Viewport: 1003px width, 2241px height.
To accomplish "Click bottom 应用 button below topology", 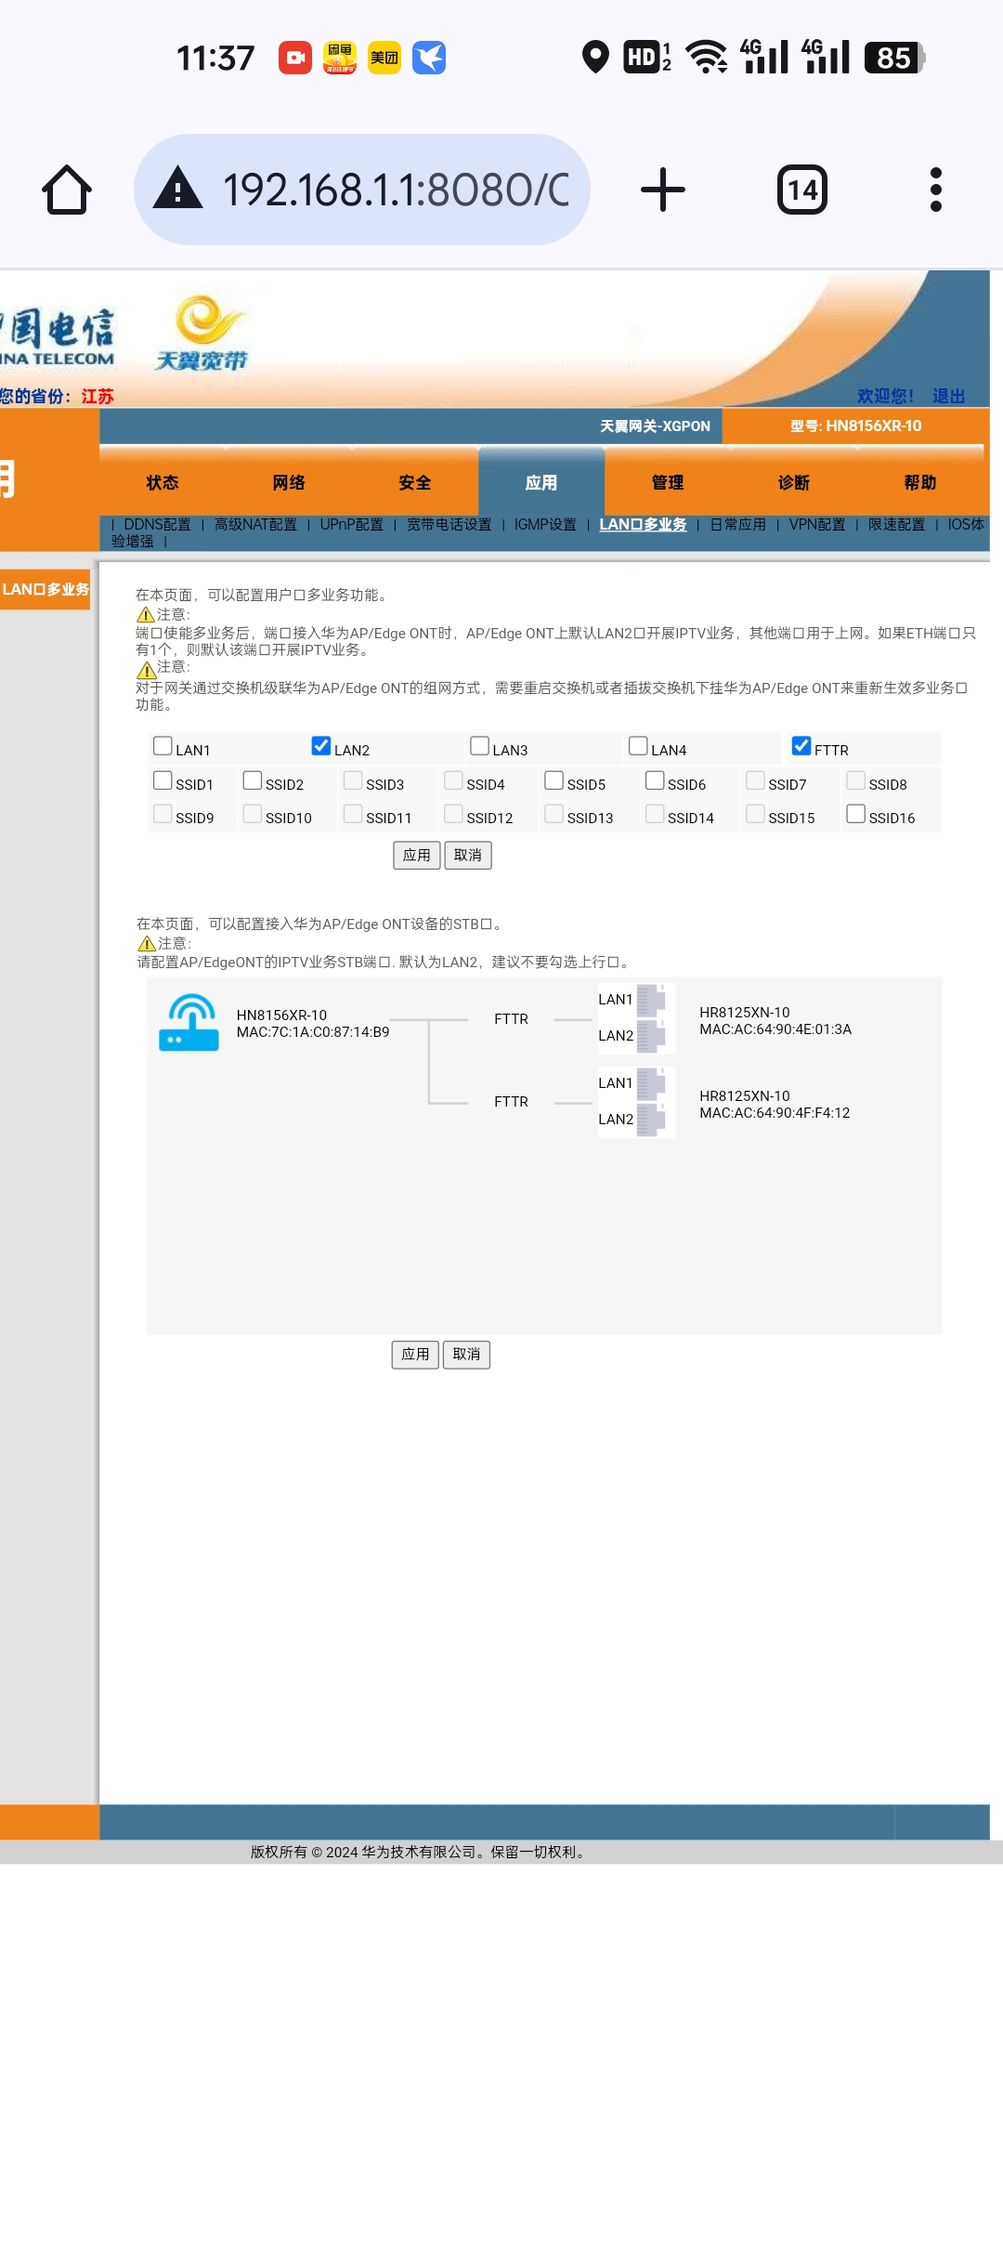I will (415, 1354).
